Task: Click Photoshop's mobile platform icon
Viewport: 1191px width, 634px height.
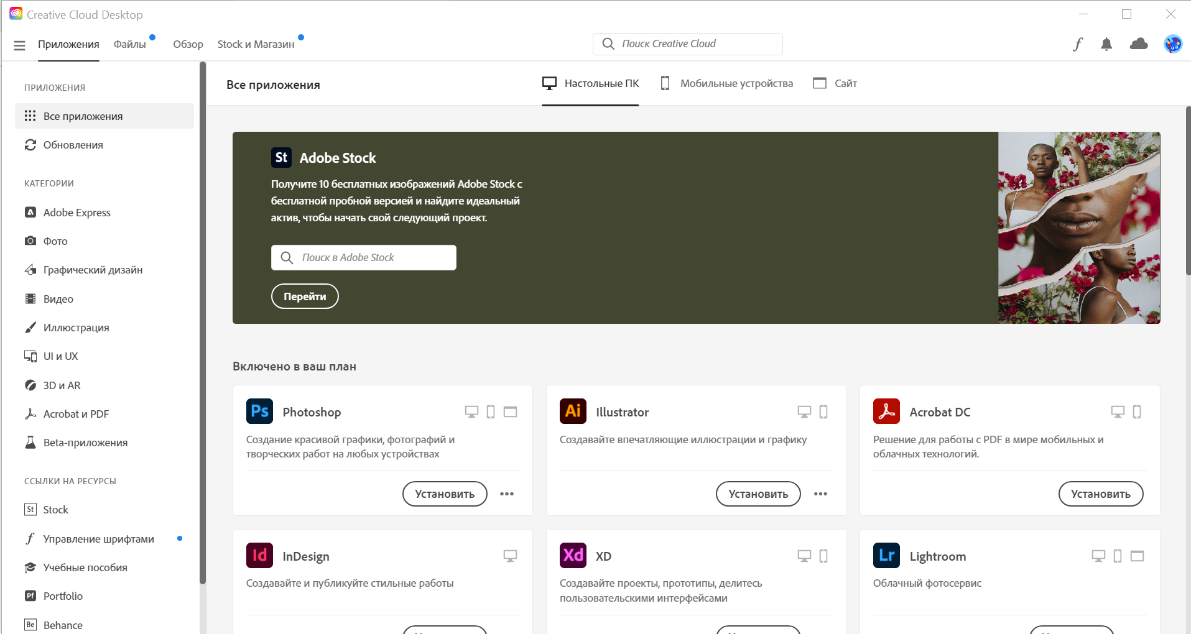Action: tap(491, 411)
